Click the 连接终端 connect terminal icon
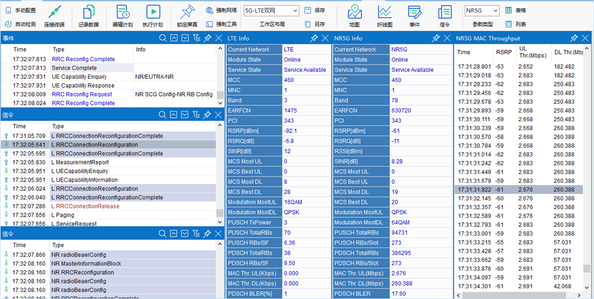 click(x=54, y=12)
